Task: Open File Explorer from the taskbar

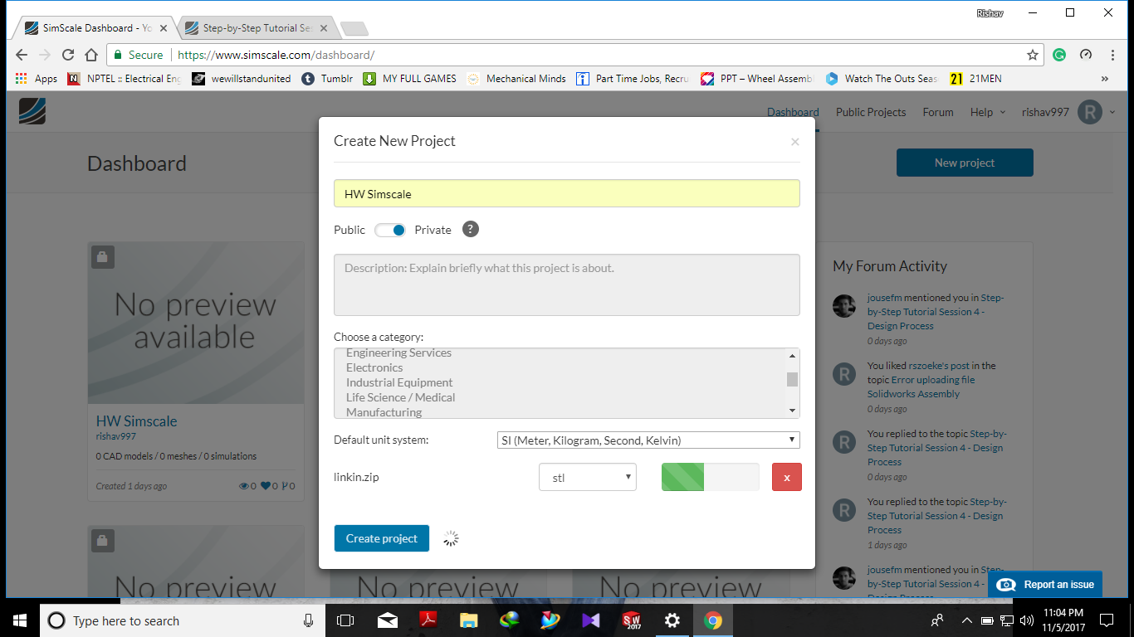Action: point(469,620)
